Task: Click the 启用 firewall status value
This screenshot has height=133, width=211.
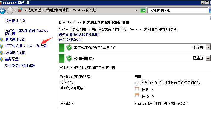Action: [138, 77]
